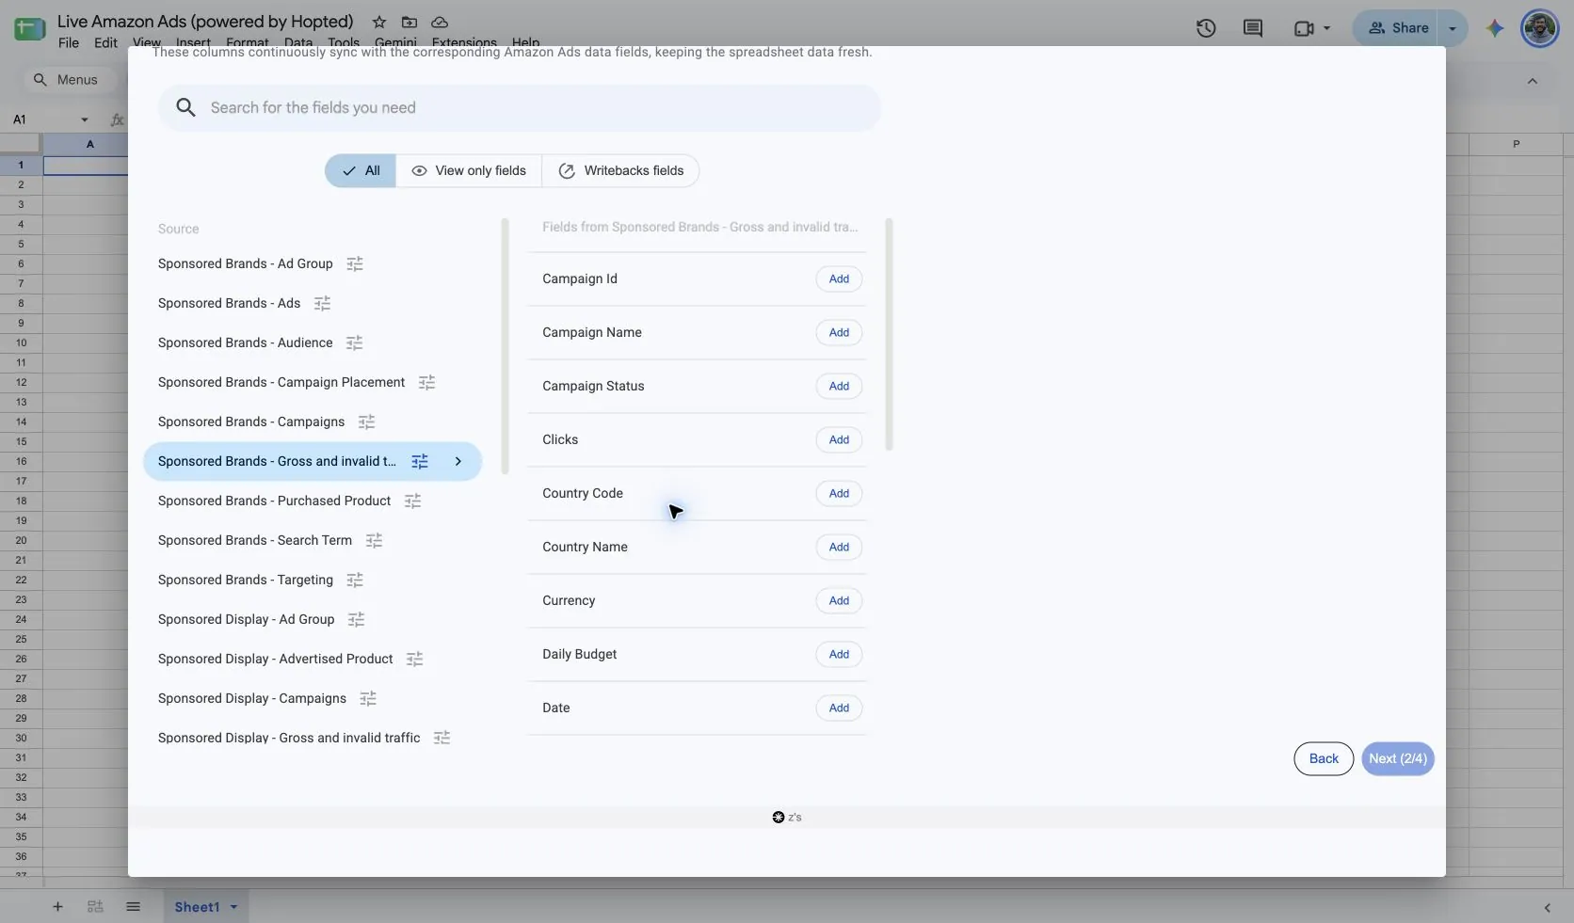Open filter icon beside Sponsored Brands - Campaign Placement
The image size is (1574, 923).
pyautogui.click(x=426, y=383)
